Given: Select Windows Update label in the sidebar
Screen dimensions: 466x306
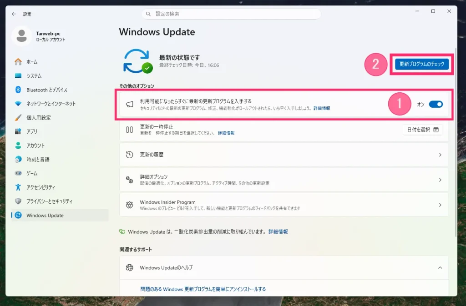Looking at the screenshot, I should click(45, 216).
